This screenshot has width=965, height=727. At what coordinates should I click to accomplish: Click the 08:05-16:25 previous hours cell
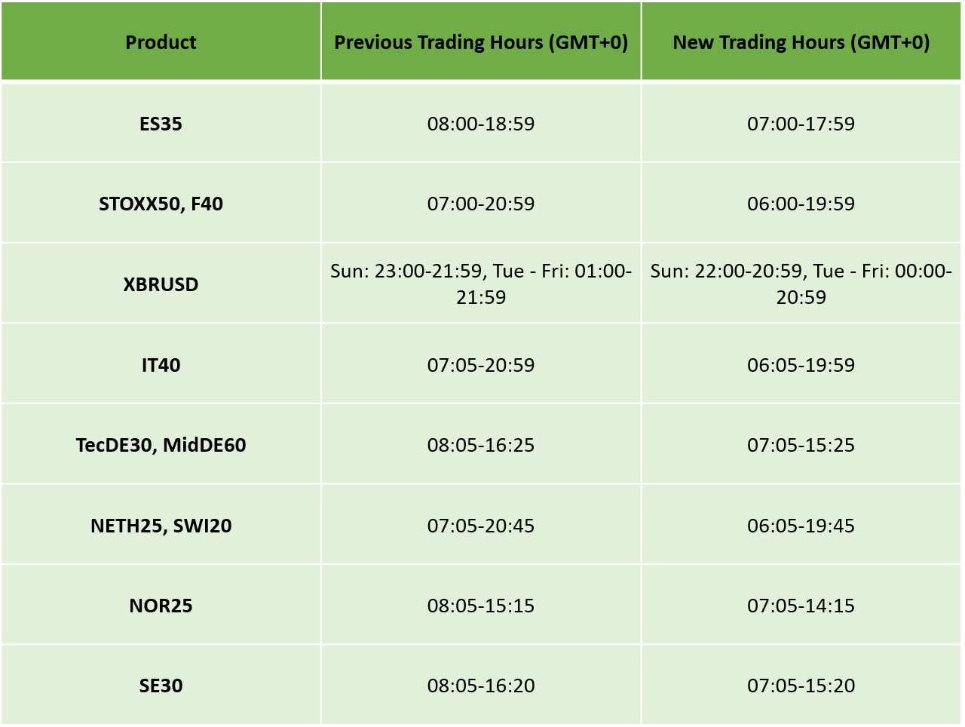[481, 445]
